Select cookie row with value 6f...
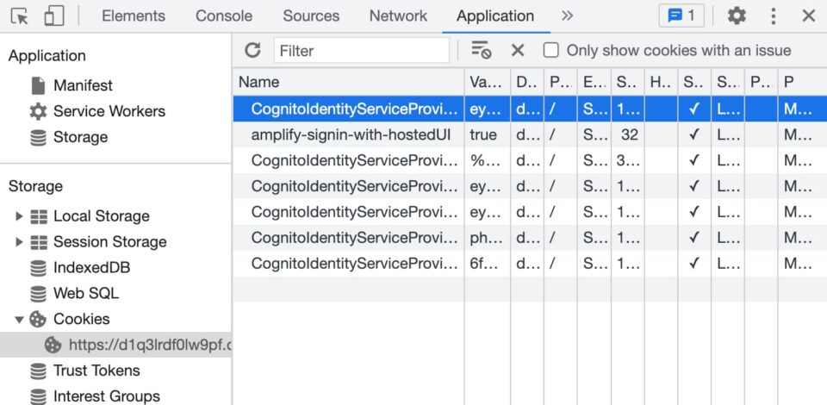 click(x=530, y=264)
